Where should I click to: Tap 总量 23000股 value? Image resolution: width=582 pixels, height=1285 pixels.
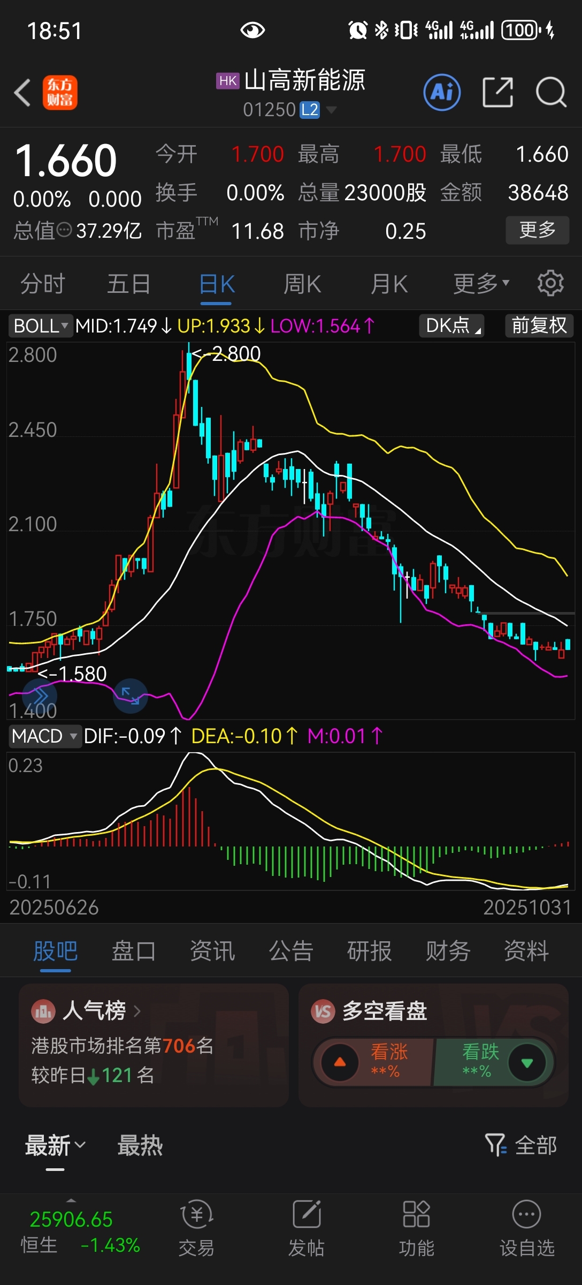coord(385,193)
